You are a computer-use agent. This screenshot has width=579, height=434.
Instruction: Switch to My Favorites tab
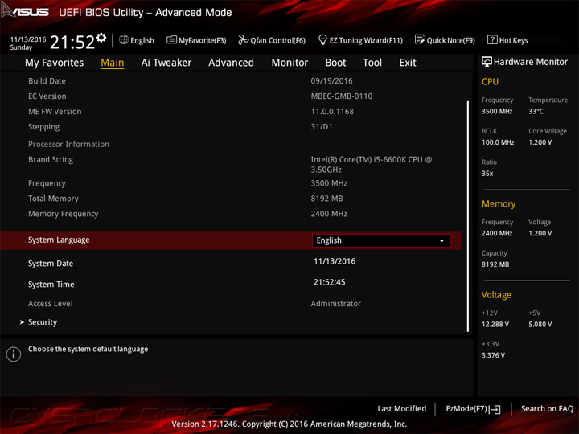coord(55,63)
